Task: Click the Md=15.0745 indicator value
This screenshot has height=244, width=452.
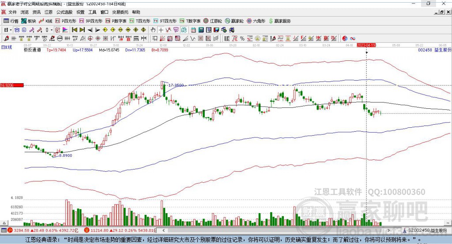Action: coord(109,50)
